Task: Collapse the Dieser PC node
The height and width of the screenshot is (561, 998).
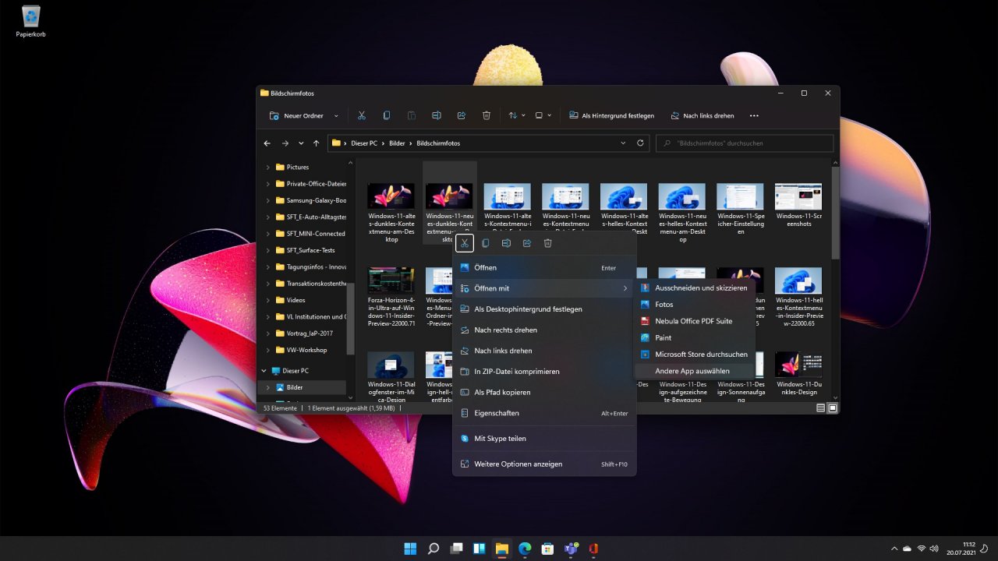Action: tap(262, 371)
